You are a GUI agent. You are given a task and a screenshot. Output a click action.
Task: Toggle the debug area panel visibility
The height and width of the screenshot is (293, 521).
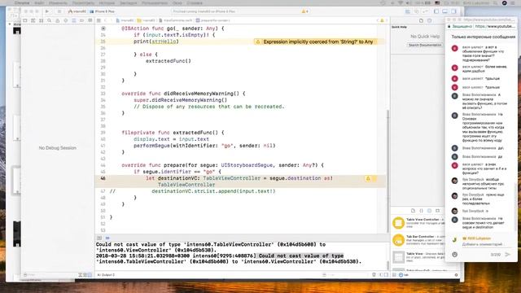[x=445, y=11]
